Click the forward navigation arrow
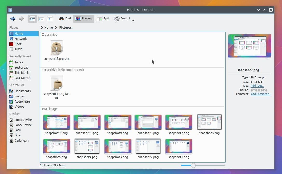Image resolution: width=282 pixels, height=174 pixels. [22, 19]
